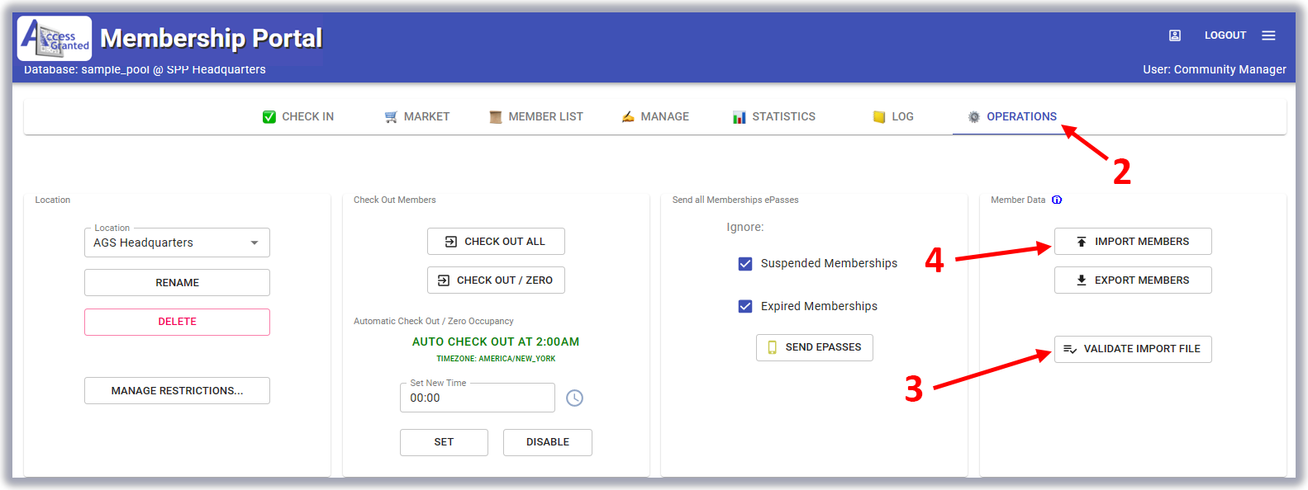Open the hamburger menu icon
The height and width of the screenshot is (490, 1308).
1268,35
